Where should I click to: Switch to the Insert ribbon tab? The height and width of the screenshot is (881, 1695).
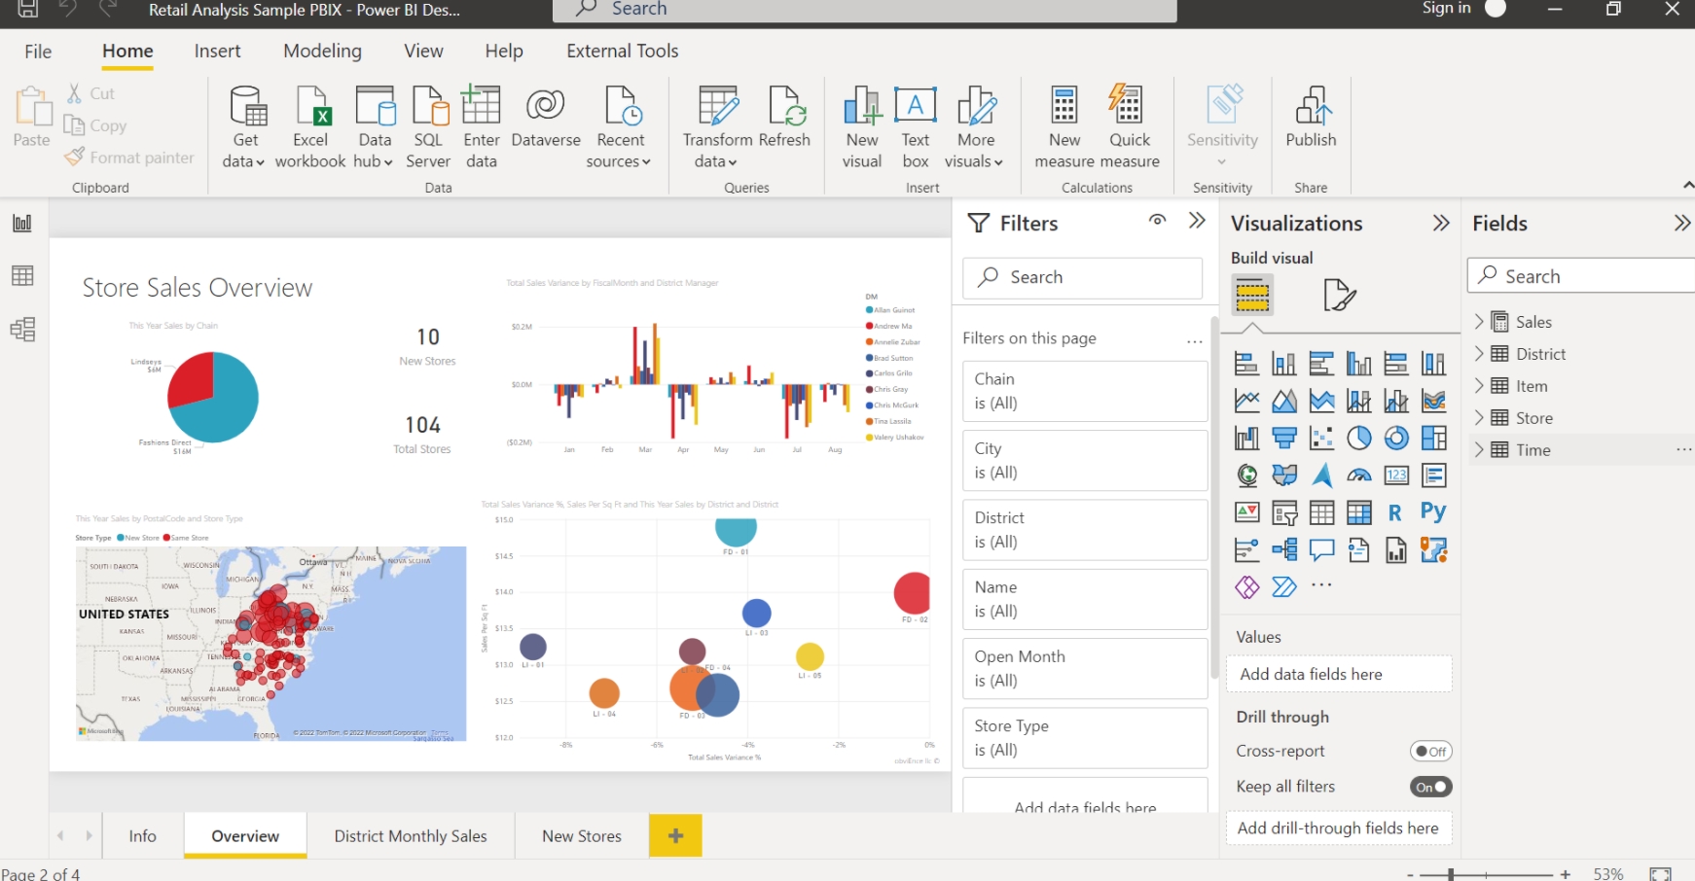click(217, 52)
